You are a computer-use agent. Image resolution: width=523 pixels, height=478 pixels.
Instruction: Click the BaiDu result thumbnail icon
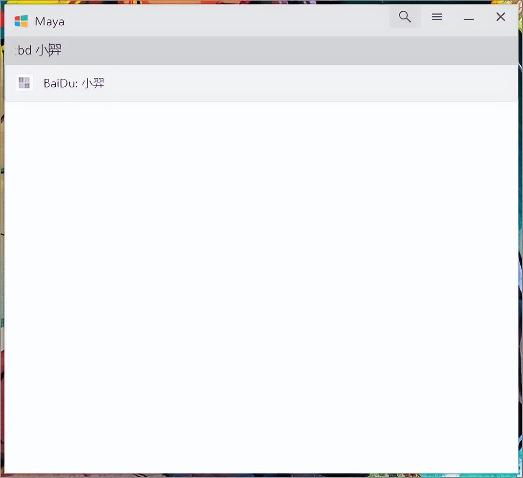pos(24,83)
